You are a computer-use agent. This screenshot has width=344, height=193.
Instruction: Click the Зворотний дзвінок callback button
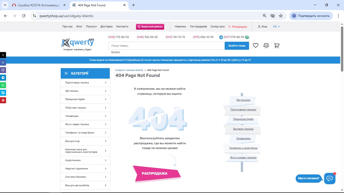click(150, 26)
